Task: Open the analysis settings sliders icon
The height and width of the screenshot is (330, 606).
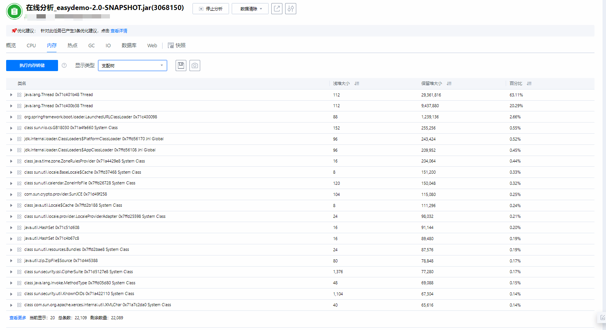Action: pos(291,8)
